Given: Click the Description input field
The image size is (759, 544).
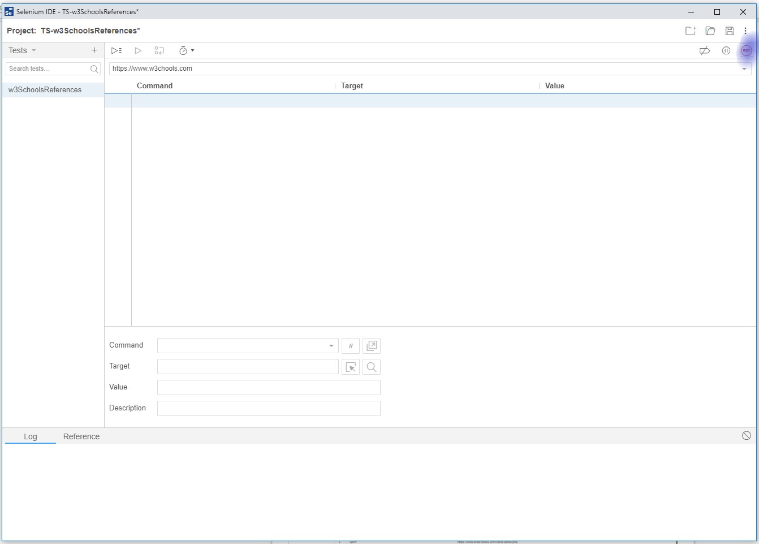Looking at the screenshot, I should click(x=269, y=409).
